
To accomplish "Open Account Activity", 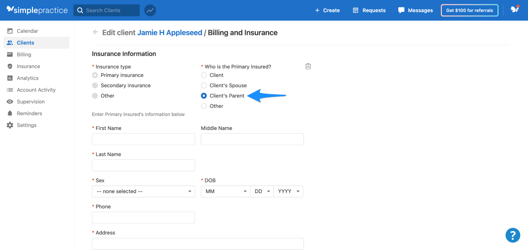I will 36,90.
